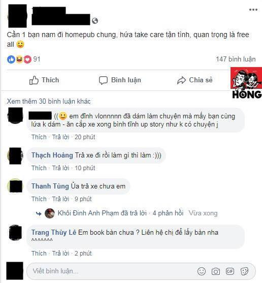Click the globe public privacy icon

point(95,21)
